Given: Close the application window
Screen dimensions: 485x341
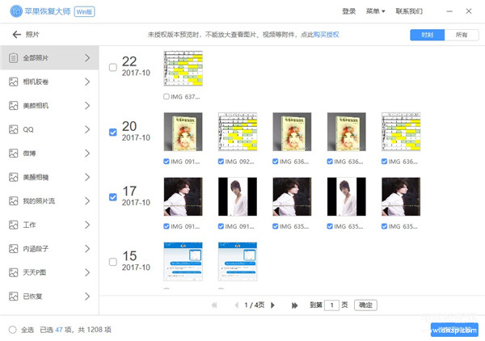Looking at the screenshot, I should tap(469, 11).
